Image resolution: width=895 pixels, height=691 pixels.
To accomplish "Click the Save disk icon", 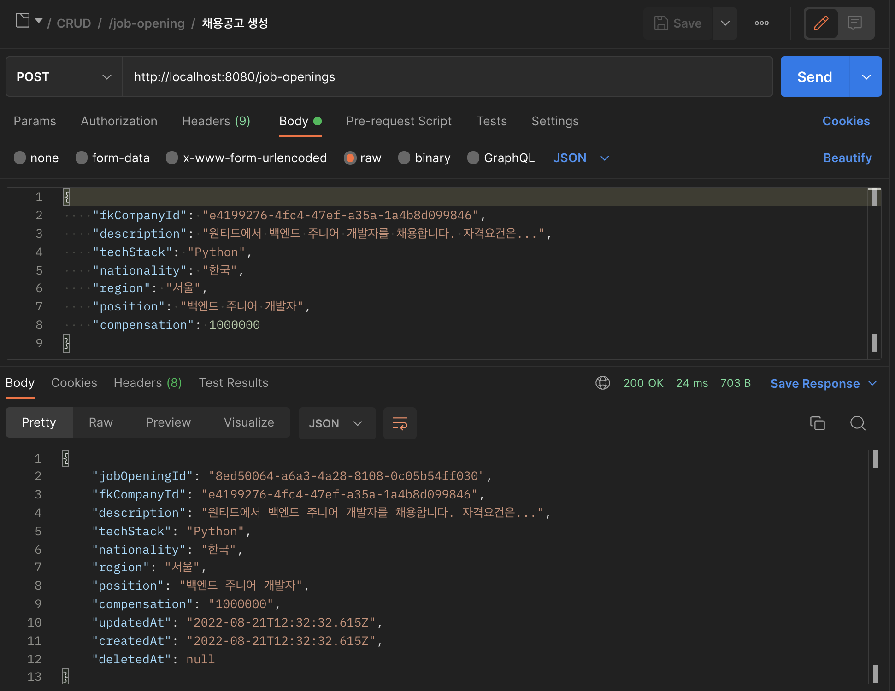I will [x=661, y=23].
